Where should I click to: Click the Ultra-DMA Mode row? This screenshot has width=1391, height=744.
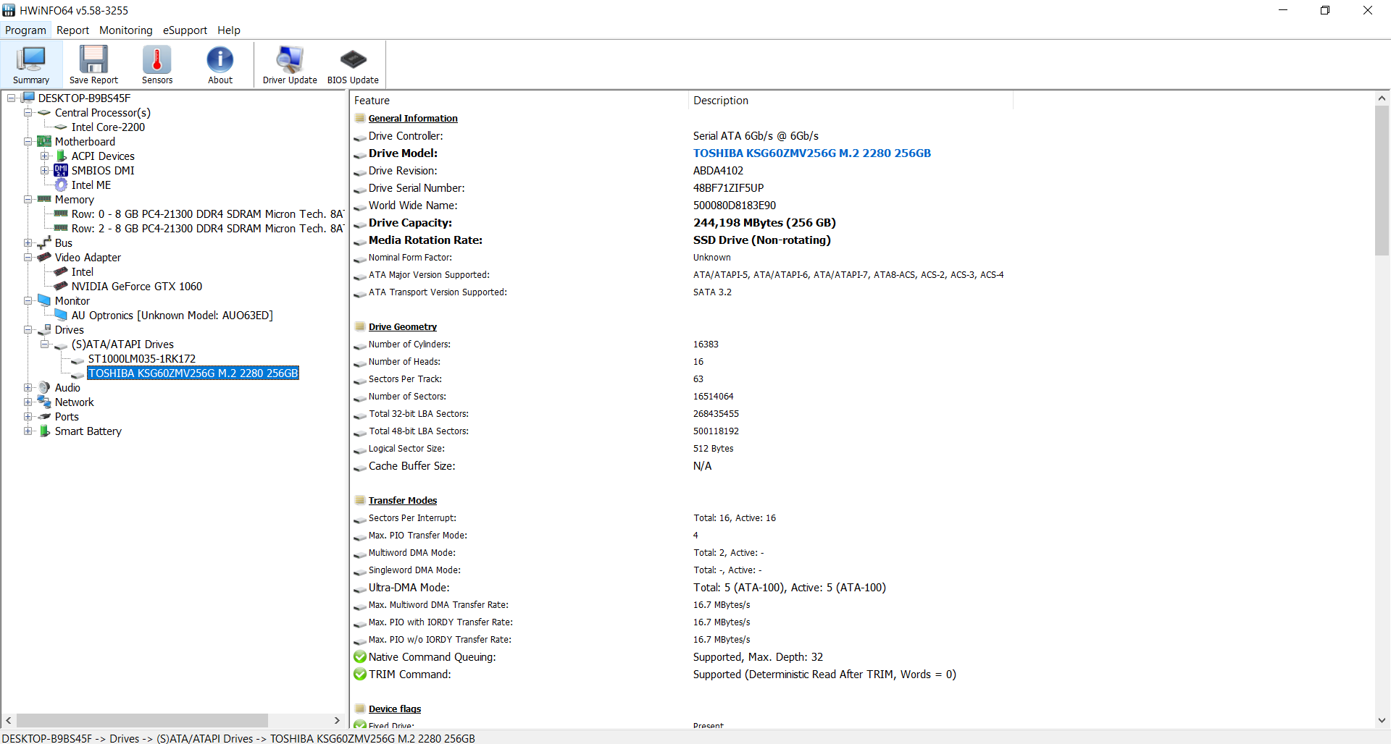point(862,588)
